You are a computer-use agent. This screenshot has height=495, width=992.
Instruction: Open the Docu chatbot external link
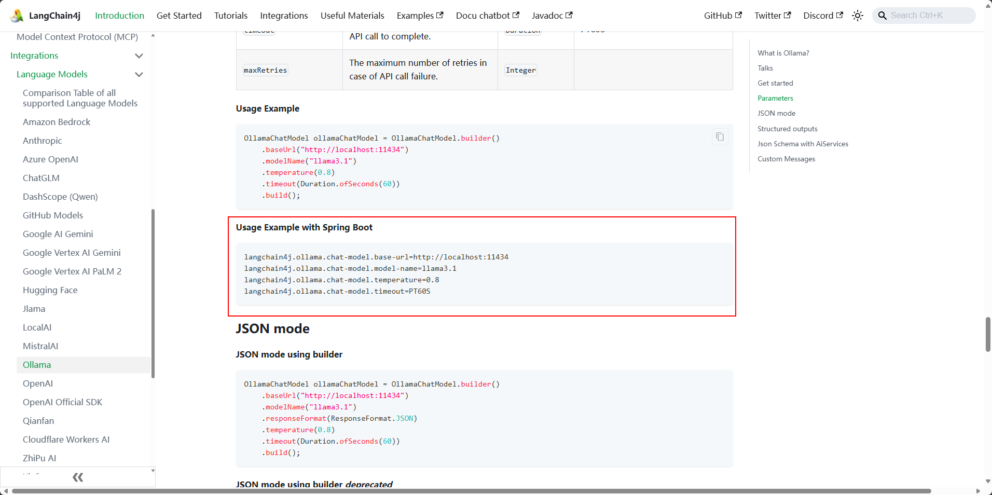pos(487,16)
